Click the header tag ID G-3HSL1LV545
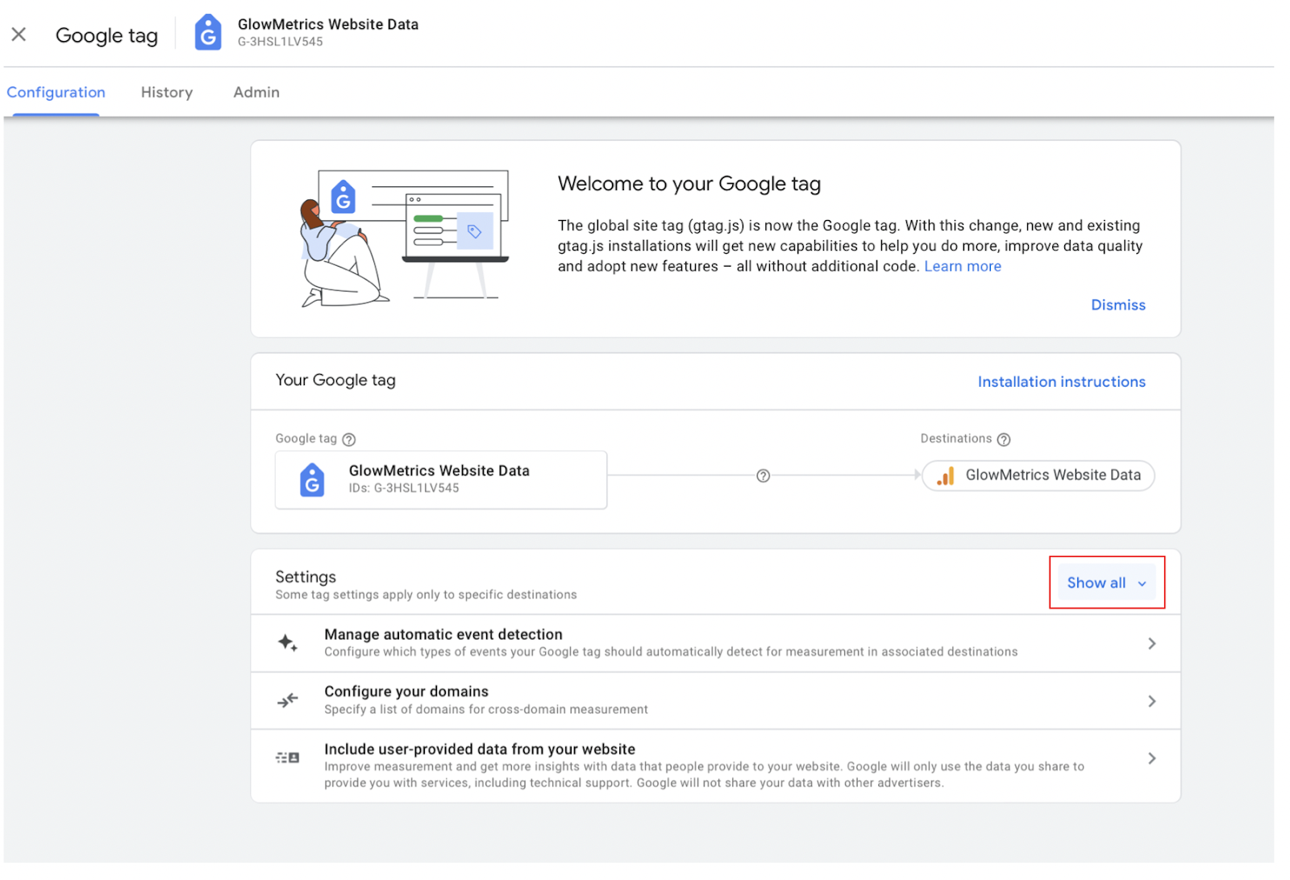 point(281,42)
